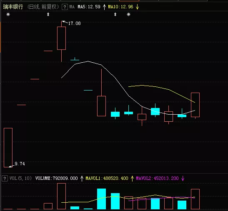This screenshot has height=211, width=228.
Task: Open the MA indicator help question mark
Action: coord(65,7)
